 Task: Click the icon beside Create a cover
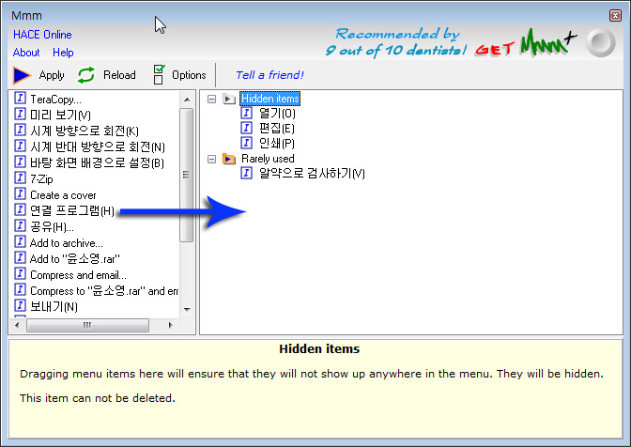tap(20, 194)
